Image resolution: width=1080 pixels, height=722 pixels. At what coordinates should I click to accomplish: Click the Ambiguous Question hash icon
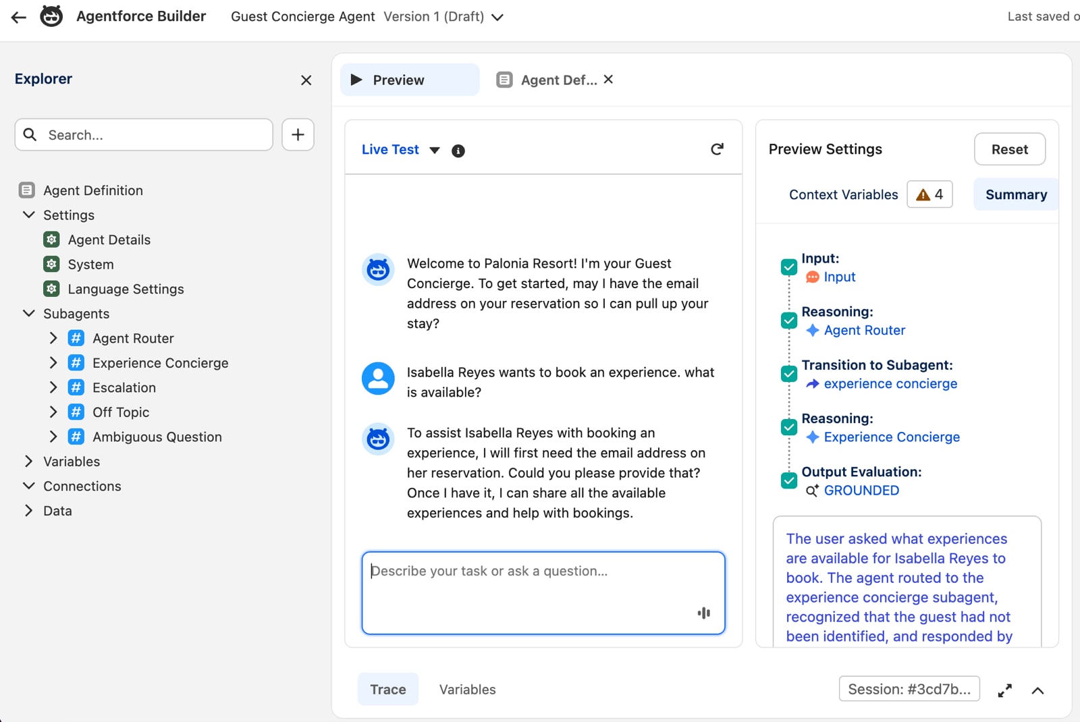76,437
